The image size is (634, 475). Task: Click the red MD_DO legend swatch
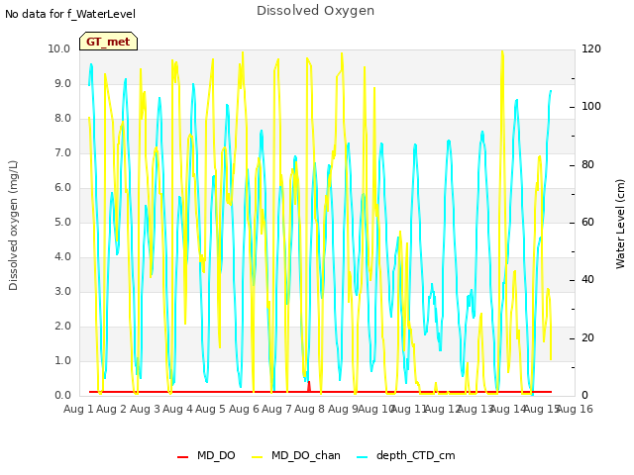tap(182, 457)
